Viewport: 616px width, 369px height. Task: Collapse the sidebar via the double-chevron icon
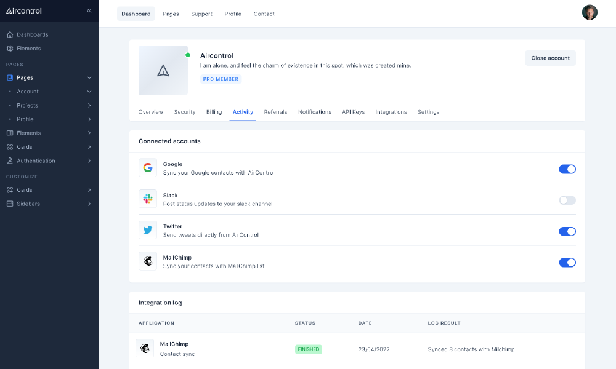89,10
